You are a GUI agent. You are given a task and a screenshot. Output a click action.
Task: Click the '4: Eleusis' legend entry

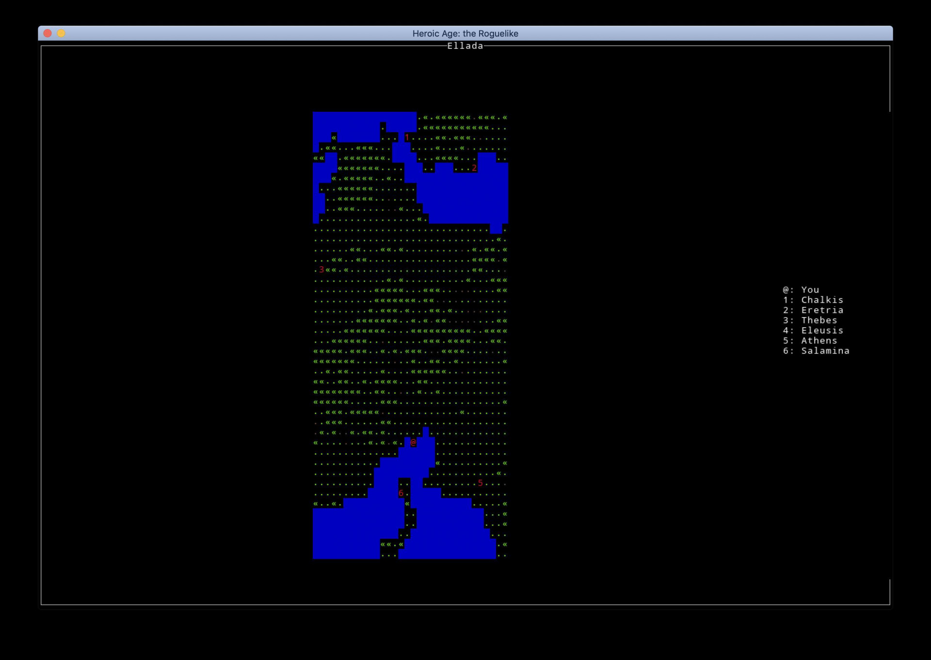click(813, 331)
